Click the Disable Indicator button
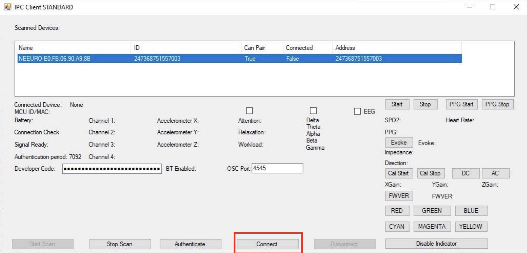 tap(437, 243)
